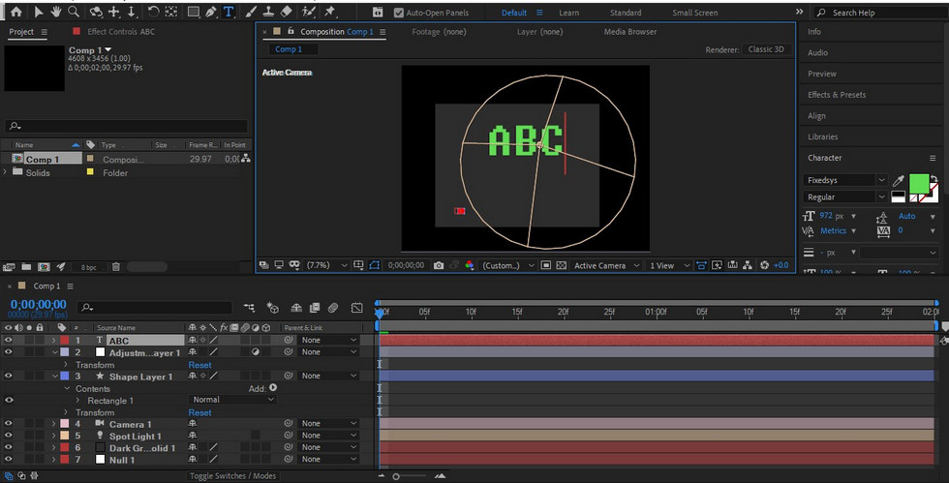Screen dimensions: 949x483
Task: Select the Eraser tool
Action: coord(287,12)
